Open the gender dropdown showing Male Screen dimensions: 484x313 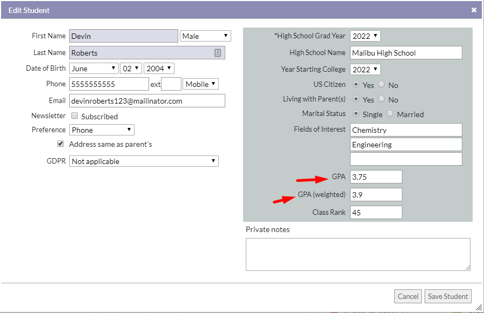point(206,36)
